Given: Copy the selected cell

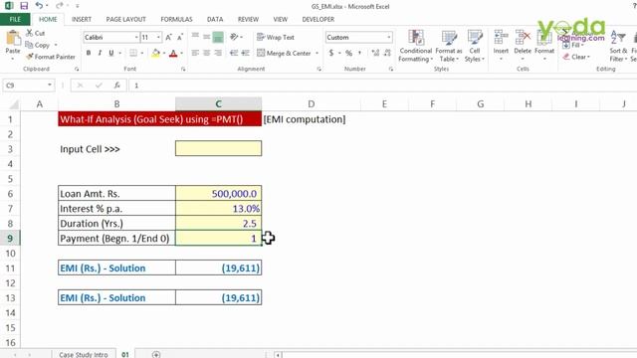Looking at the screenshot, I should [x=38, y=45].
